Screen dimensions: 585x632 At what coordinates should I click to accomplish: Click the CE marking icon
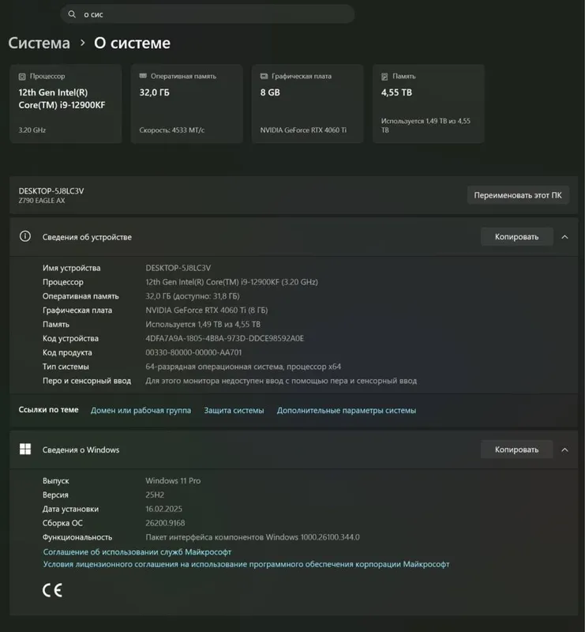point(52,590)
